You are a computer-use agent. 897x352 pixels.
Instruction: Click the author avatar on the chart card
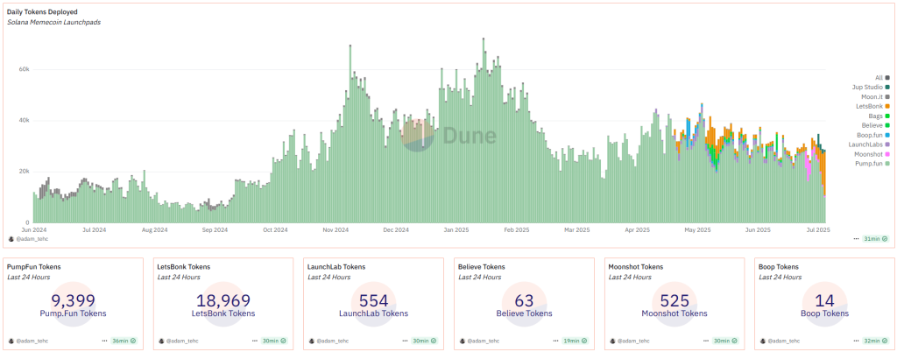pos(11,238)
